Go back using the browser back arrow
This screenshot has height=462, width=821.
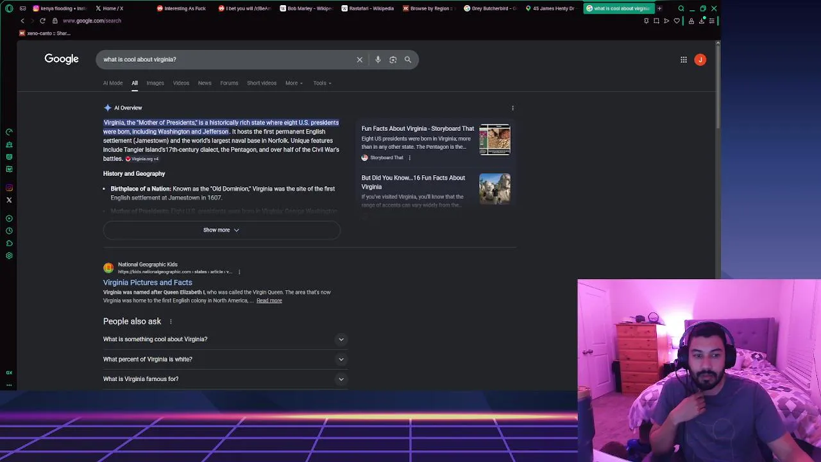click(22, 21)
